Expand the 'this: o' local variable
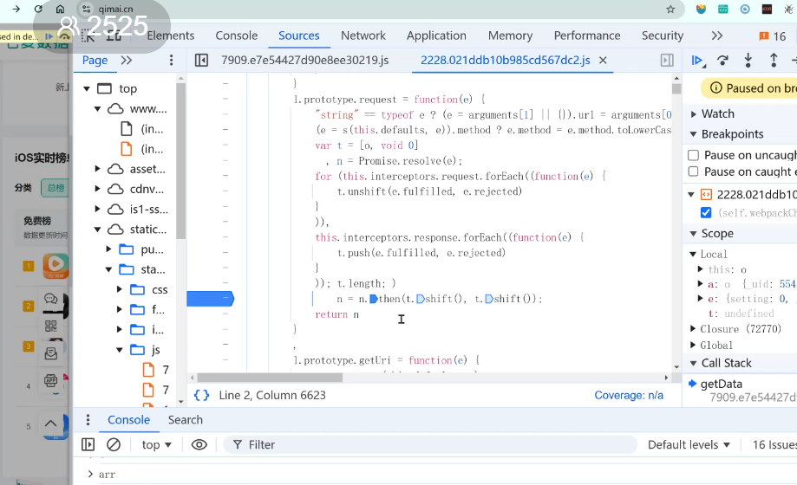Image resolution: width=797 pixels, height=485 pixels. tap(700, 269)
